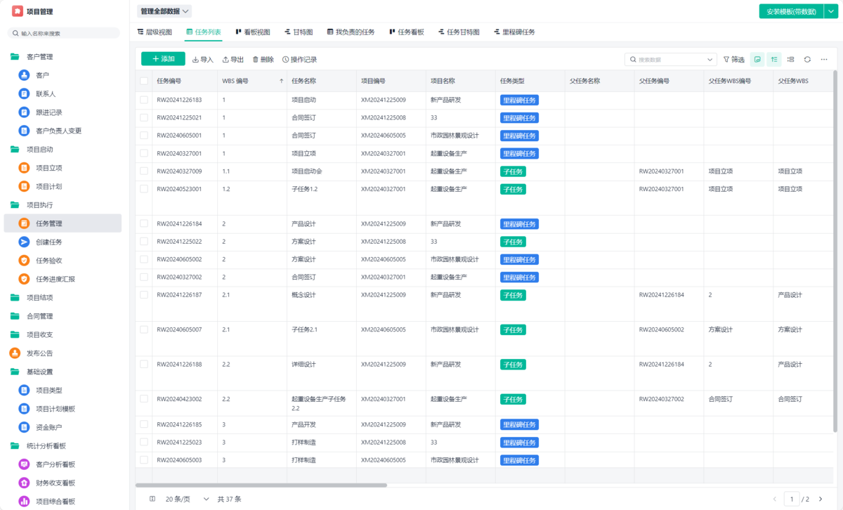Click the refresh icon in the table toolbar
Screen dimensions: 843x510
click(807, 60)
